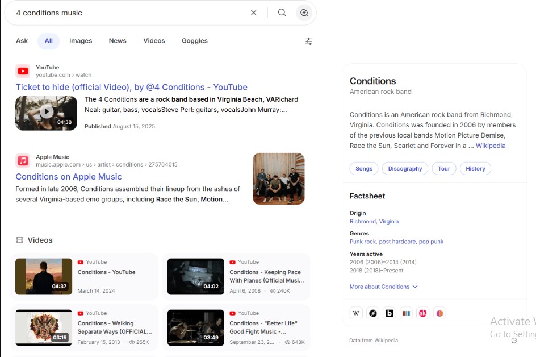The image size is (536, 357).
Task: Click the feedback speech bubble icon
Action: (514, 340)
